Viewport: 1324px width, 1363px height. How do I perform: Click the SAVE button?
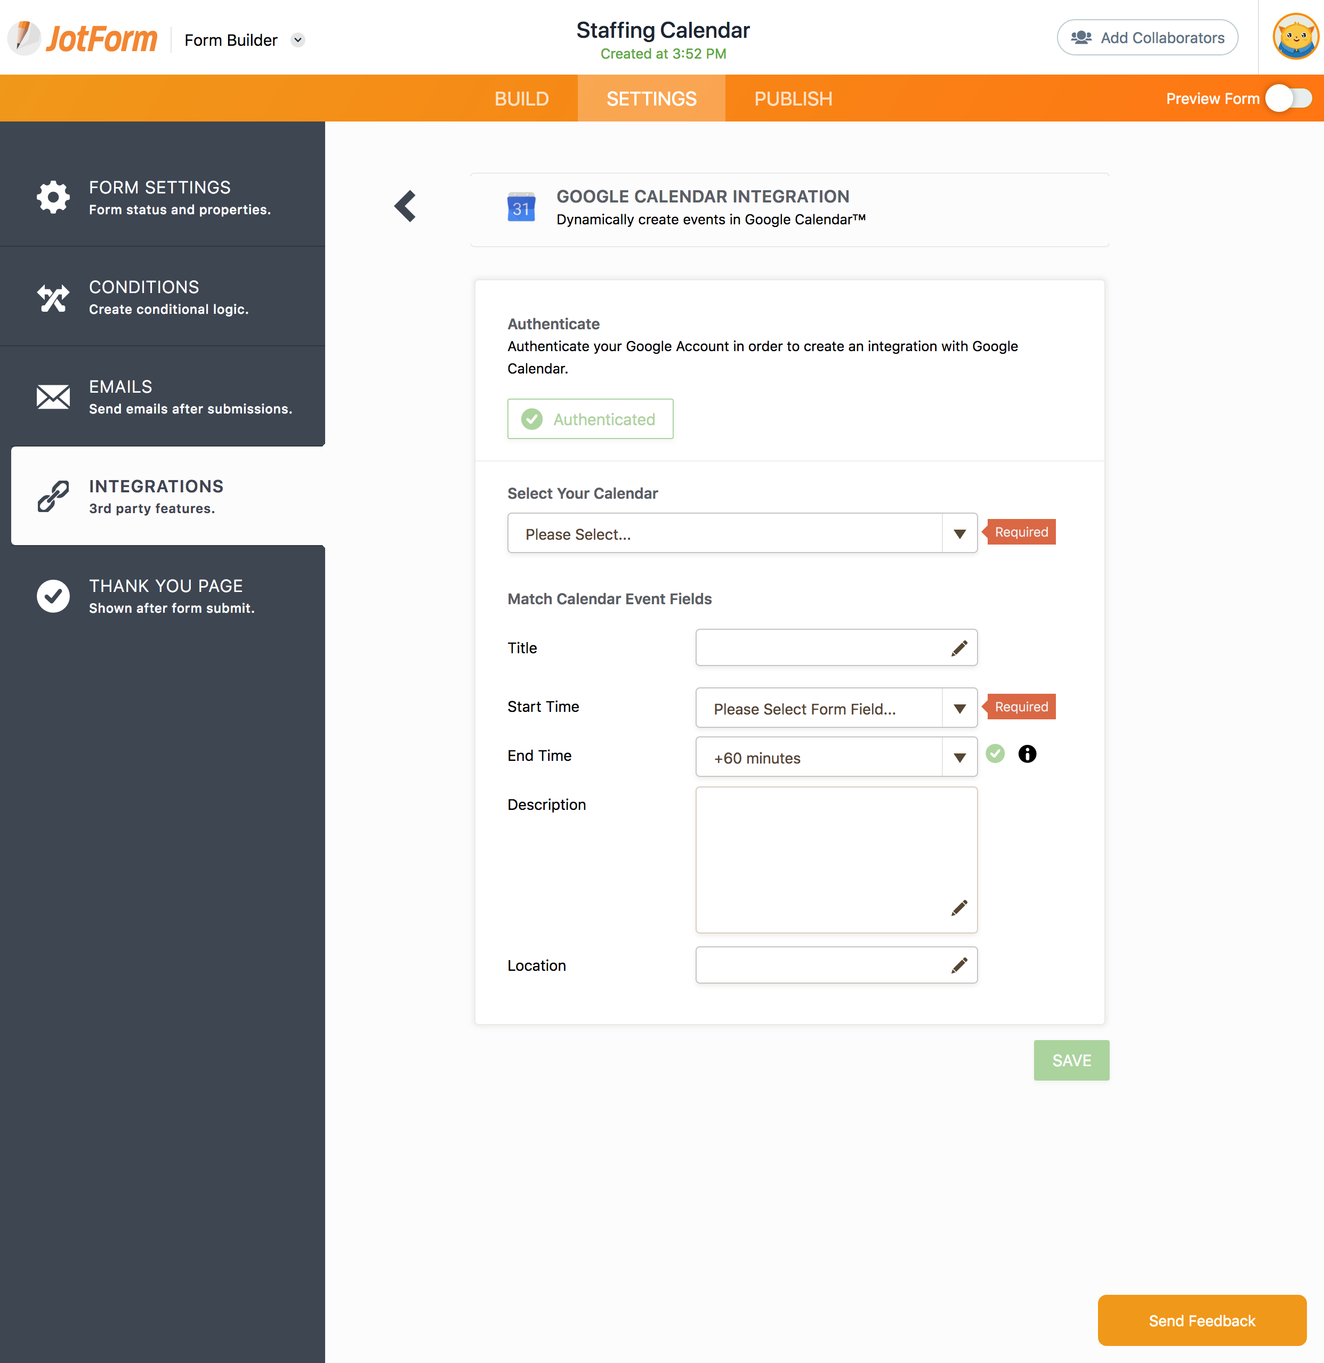pos(1071,1060)
